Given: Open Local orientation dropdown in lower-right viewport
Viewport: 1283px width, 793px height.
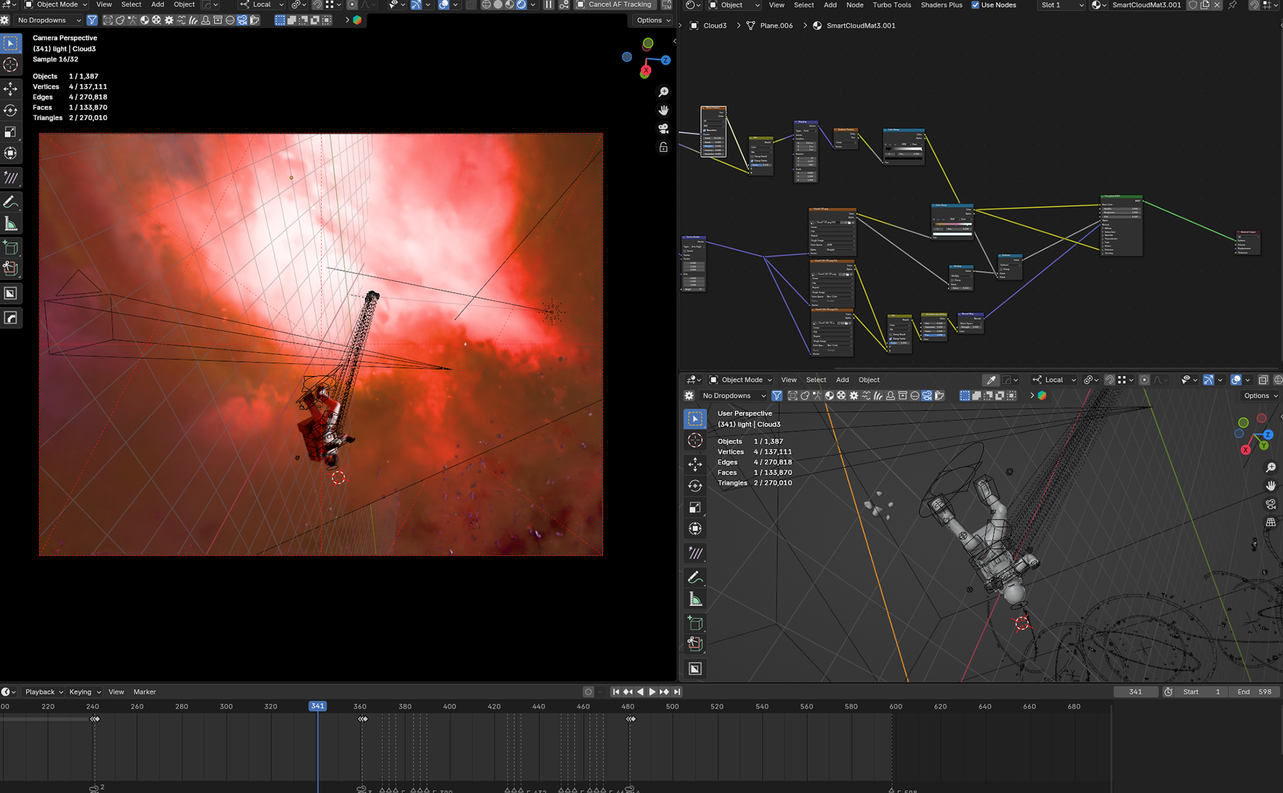Looking at the screenshot, I should (x=1054, y=380).
